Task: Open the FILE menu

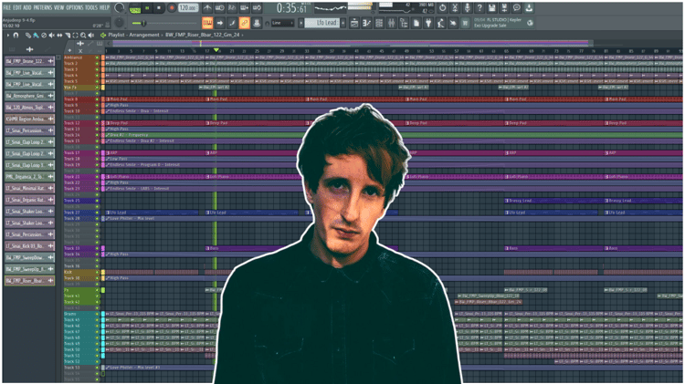Action: [x=7, y=7]
